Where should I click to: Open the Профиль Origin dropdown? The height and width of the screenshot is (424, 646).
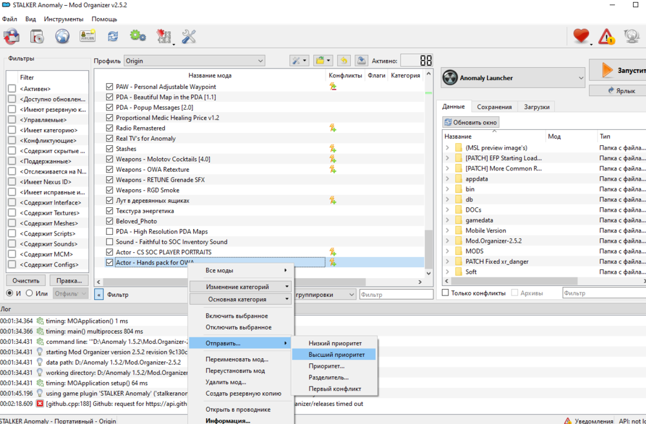point(194,61)
